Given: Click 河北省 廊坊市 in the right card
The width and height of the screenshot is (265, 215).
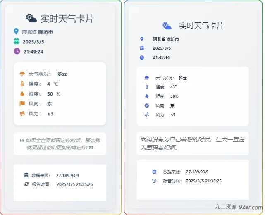Looking at the screenshot, I should (166, 39).
